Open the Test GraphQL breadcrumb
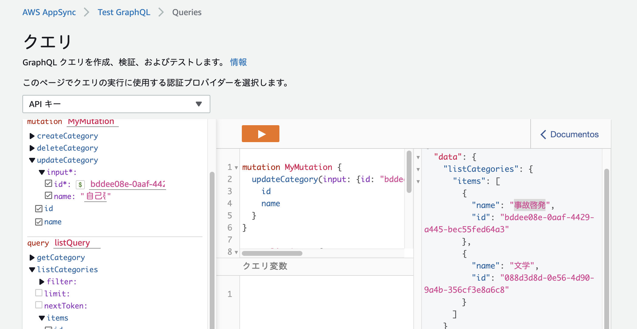The width and height of the screenshot is (637, 329). coord(124,12)
